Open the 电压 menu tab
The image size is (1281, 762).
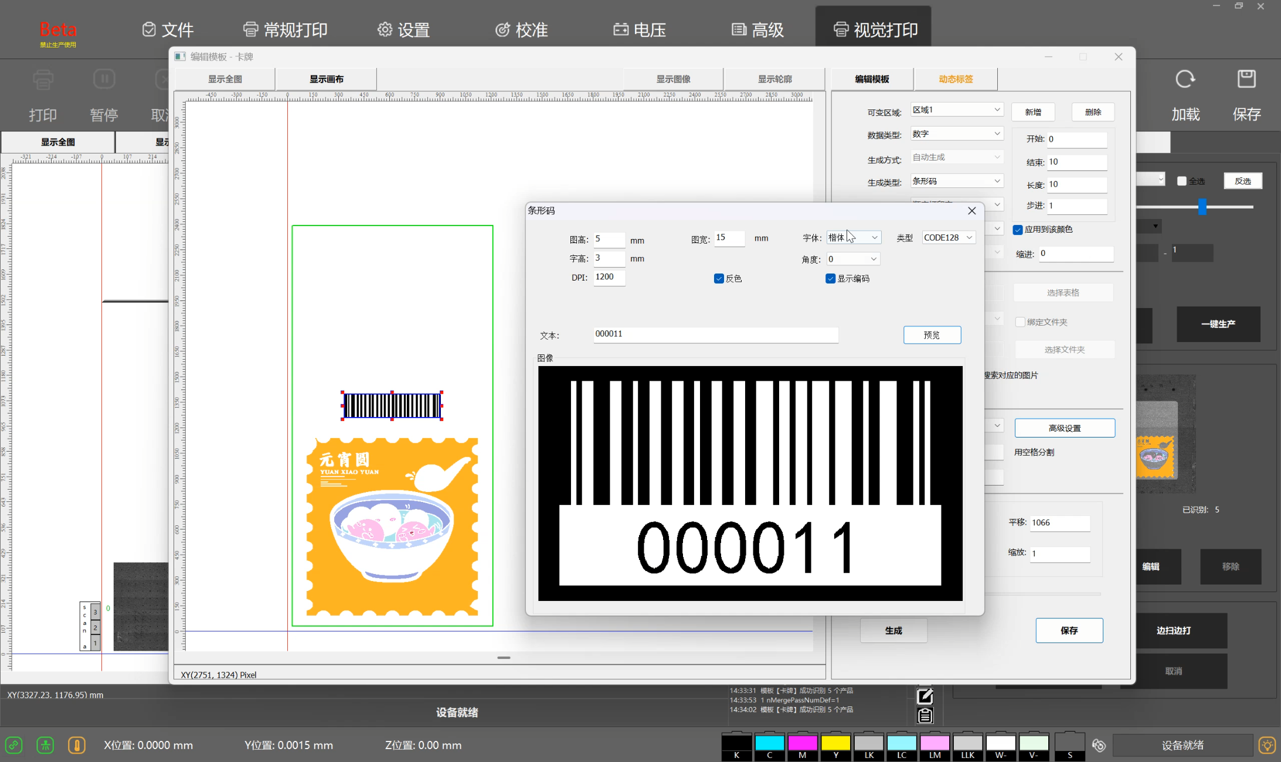coord(640,30)
